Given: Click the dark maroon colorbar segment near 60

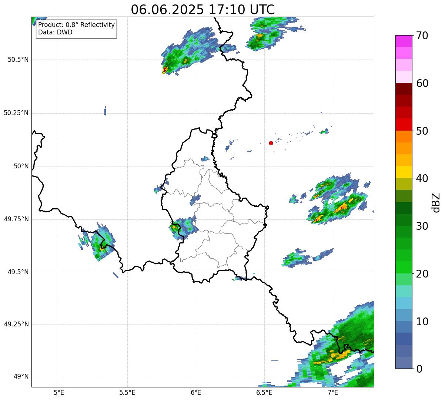Looking at the screenshot, I should [404, 89].
